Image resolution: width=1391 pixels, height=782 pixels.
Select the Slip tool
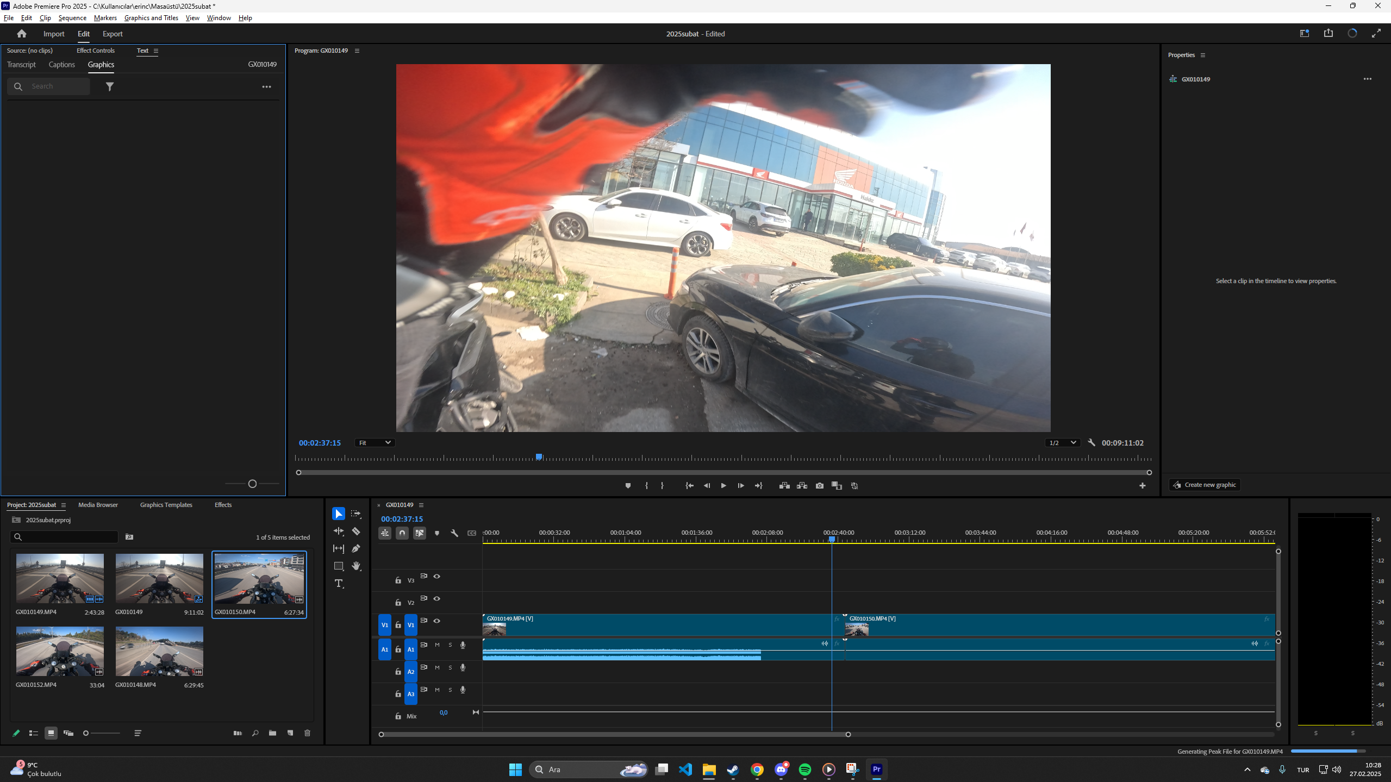[x=338, y=548]
